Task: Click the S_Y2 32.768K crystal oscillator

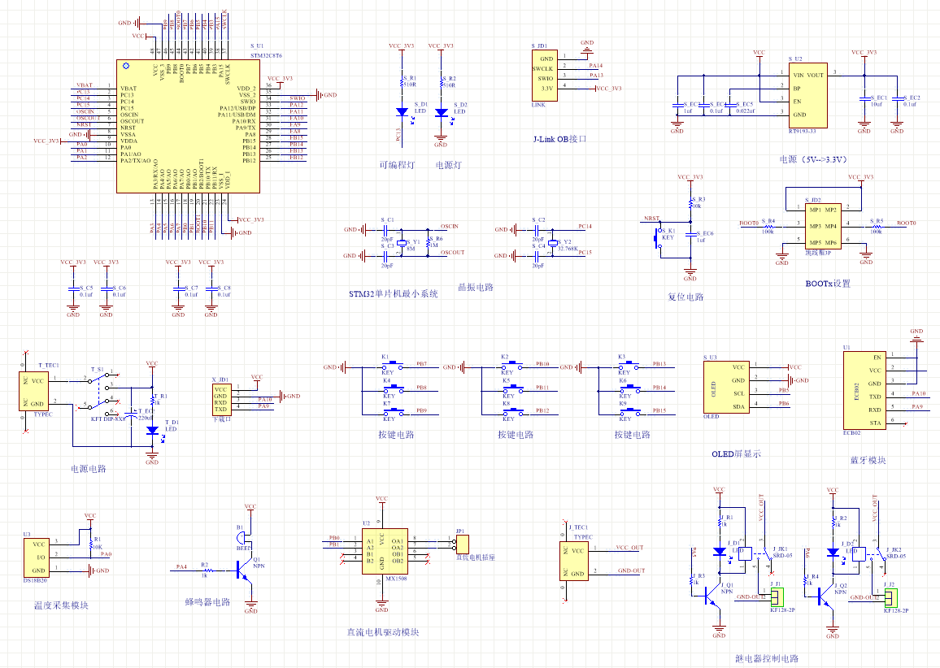Action: point(554,242)
